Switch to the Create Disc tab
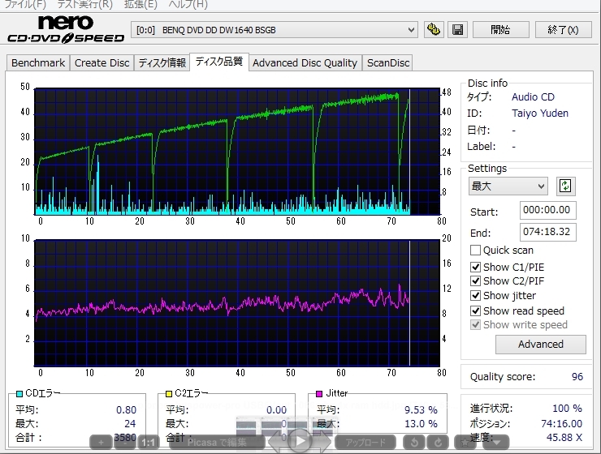The width and height of the screenshot is (601, 454). click(102, 62)
